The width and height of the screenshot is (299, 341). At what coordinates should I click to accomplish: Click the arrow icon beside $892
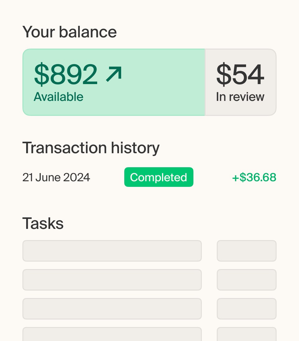point(113,74)
